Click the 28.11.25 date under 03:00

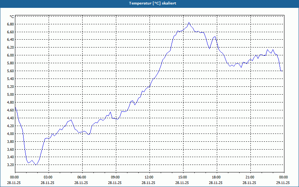(x=47, y=183)
